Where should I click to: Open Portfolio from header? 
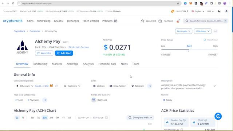click(166, 21)
